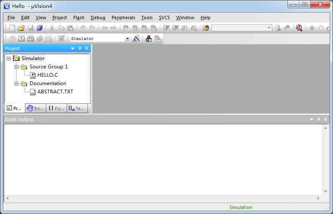333x214 pixels.
Task: Click Incremental Find binoculars arrow icon
Action: coord(287,28)
